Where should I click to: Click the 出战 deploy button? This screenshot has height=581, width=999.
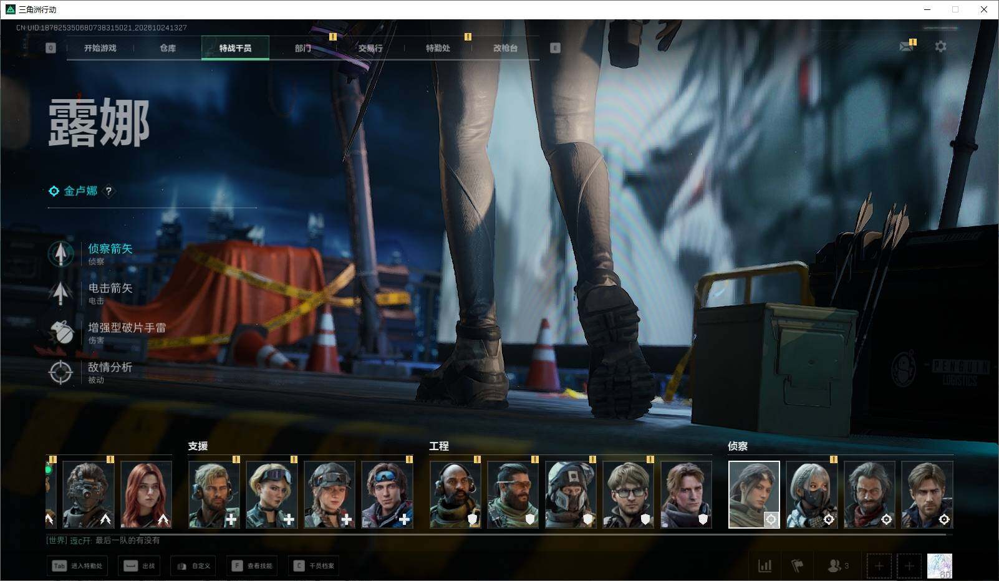coord(139,566)
